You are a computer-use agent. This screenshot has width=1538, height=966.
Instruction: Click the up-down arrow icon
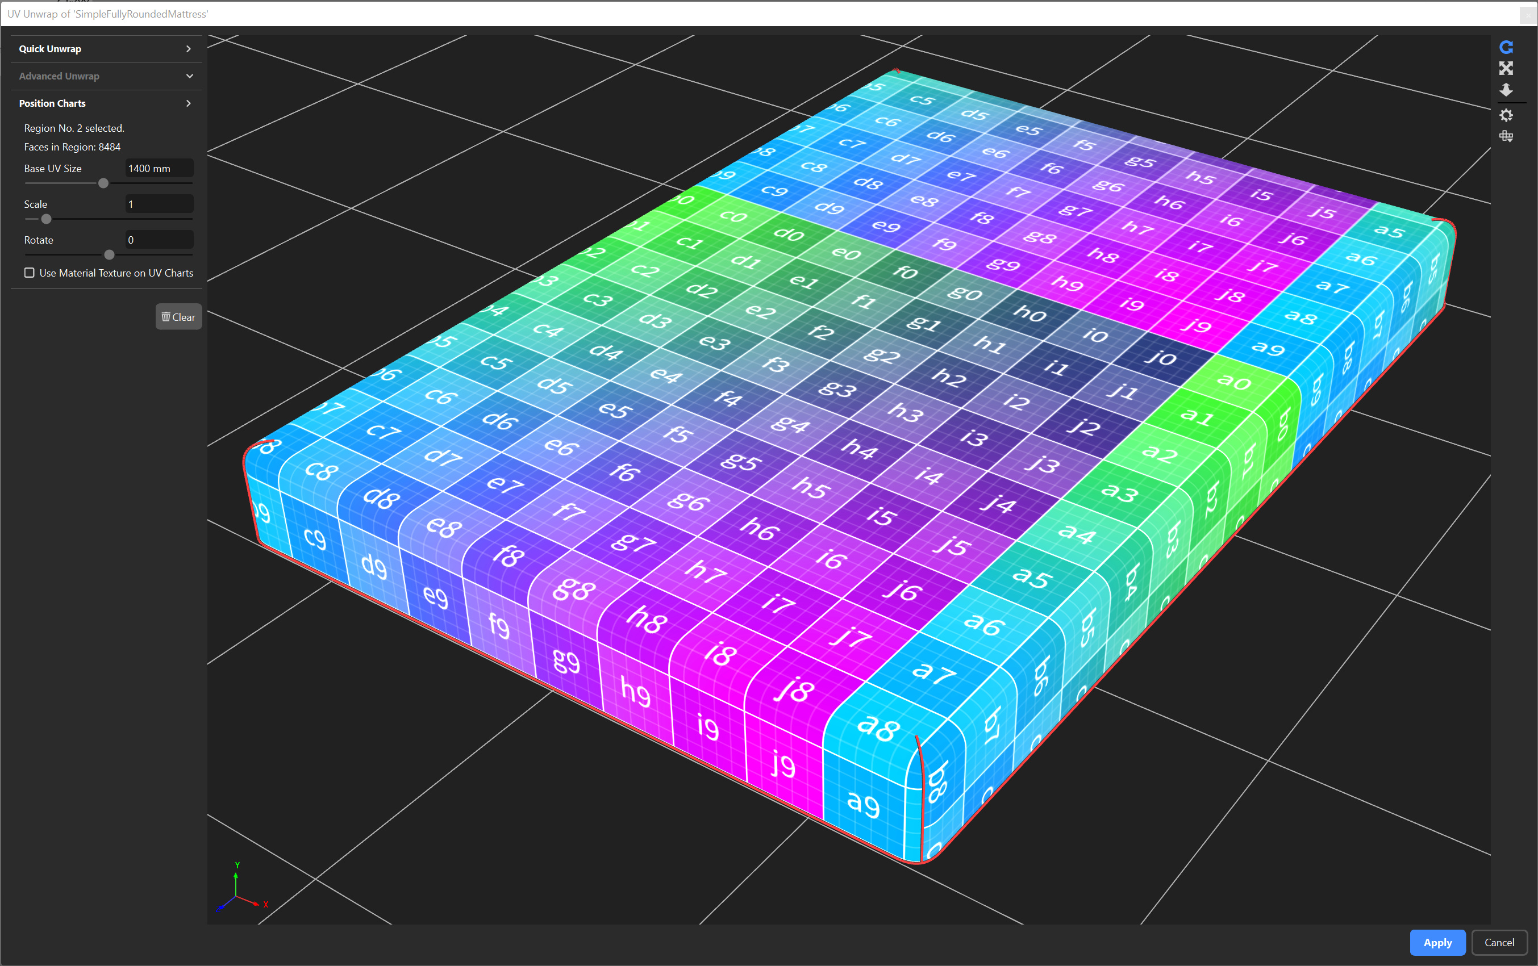1506,89
